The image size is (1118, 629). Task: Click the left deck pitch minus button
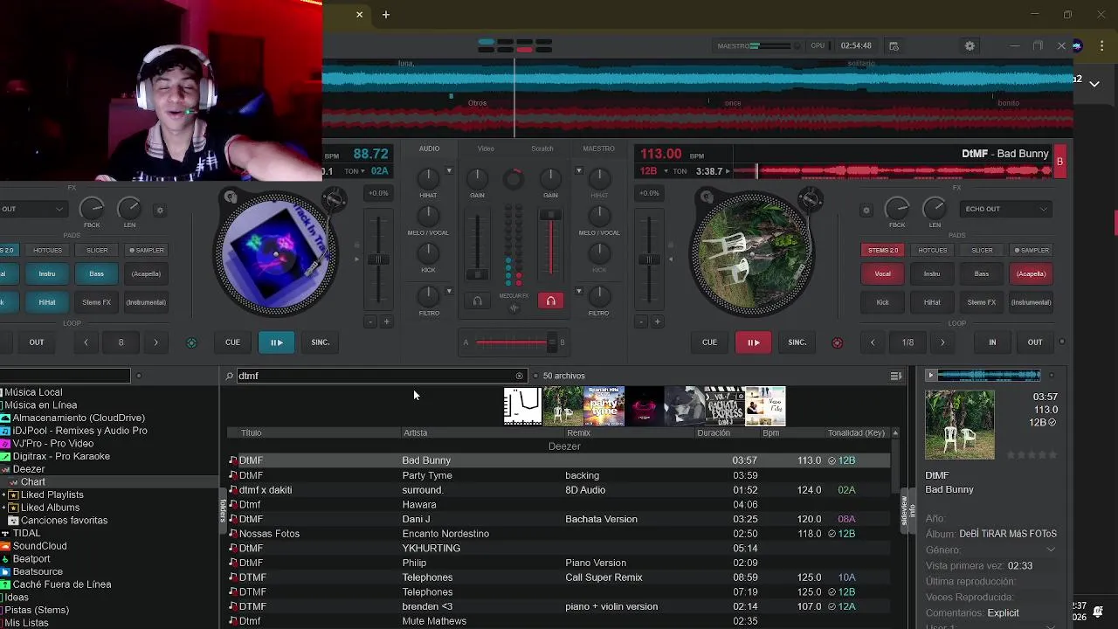[370, 321]
